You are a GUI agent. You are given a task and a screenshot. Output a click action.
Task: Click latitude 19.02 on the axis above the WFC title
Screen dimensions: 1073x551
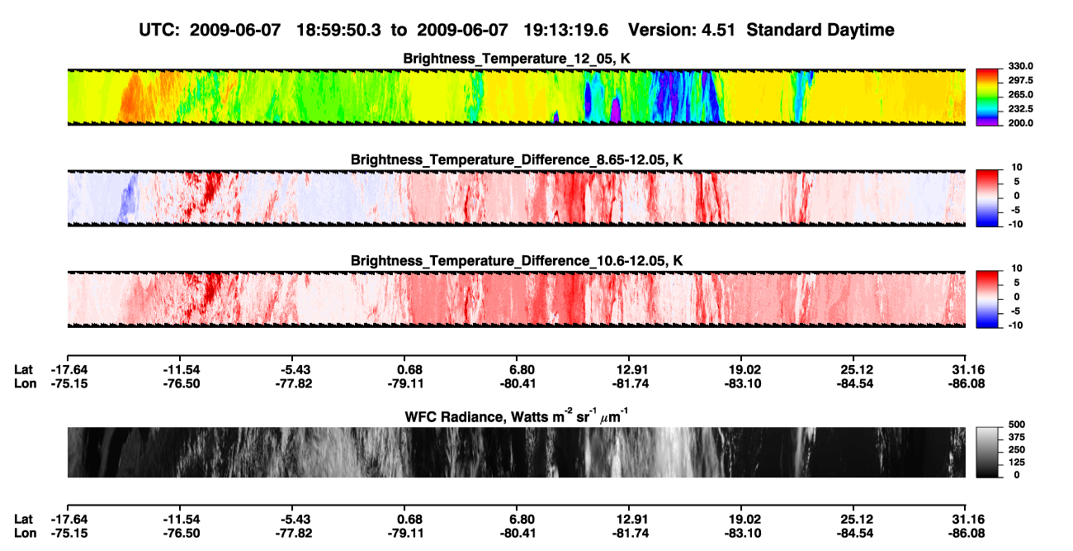[743, 369]
